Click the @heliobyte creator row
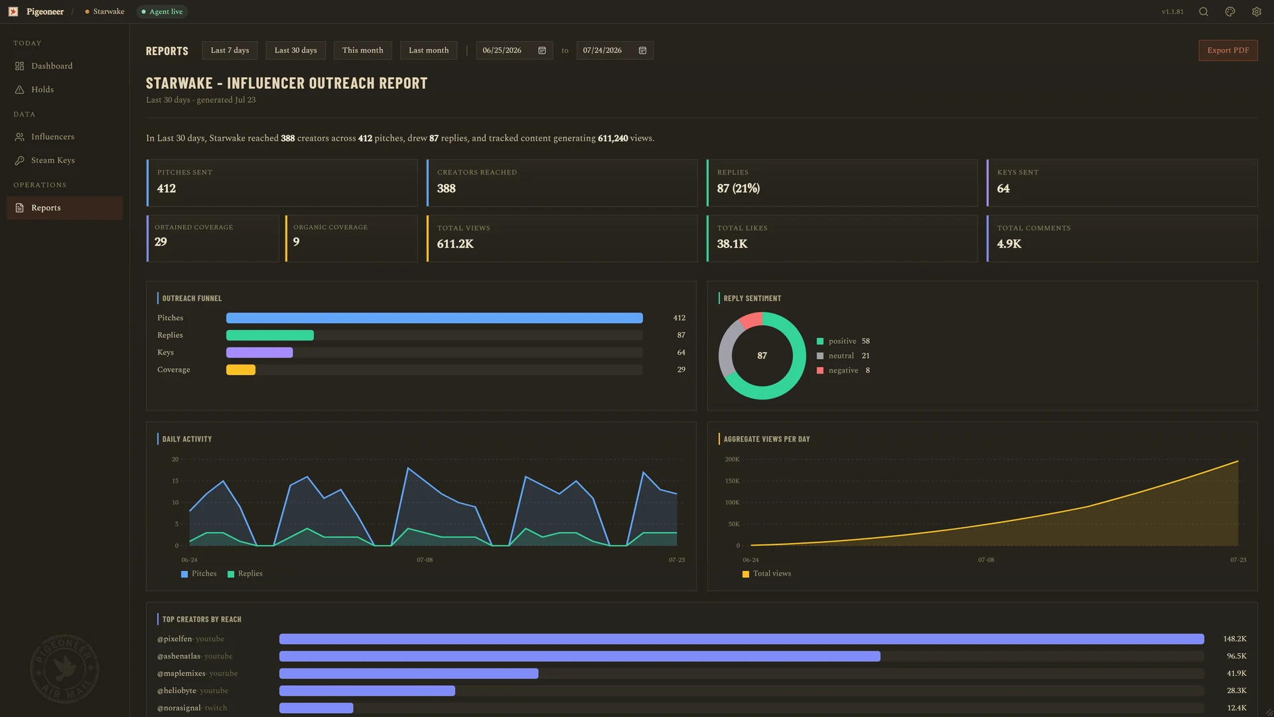This screenshot has width=1274, height=717. pyautogui.click(x=701, y=690)
